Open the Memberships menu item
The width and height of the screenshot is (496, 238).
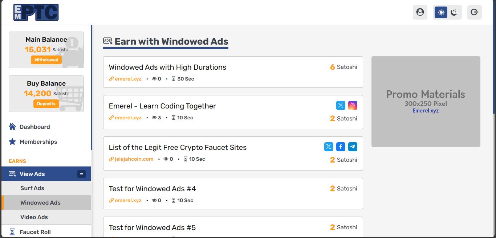pos(38,141)
